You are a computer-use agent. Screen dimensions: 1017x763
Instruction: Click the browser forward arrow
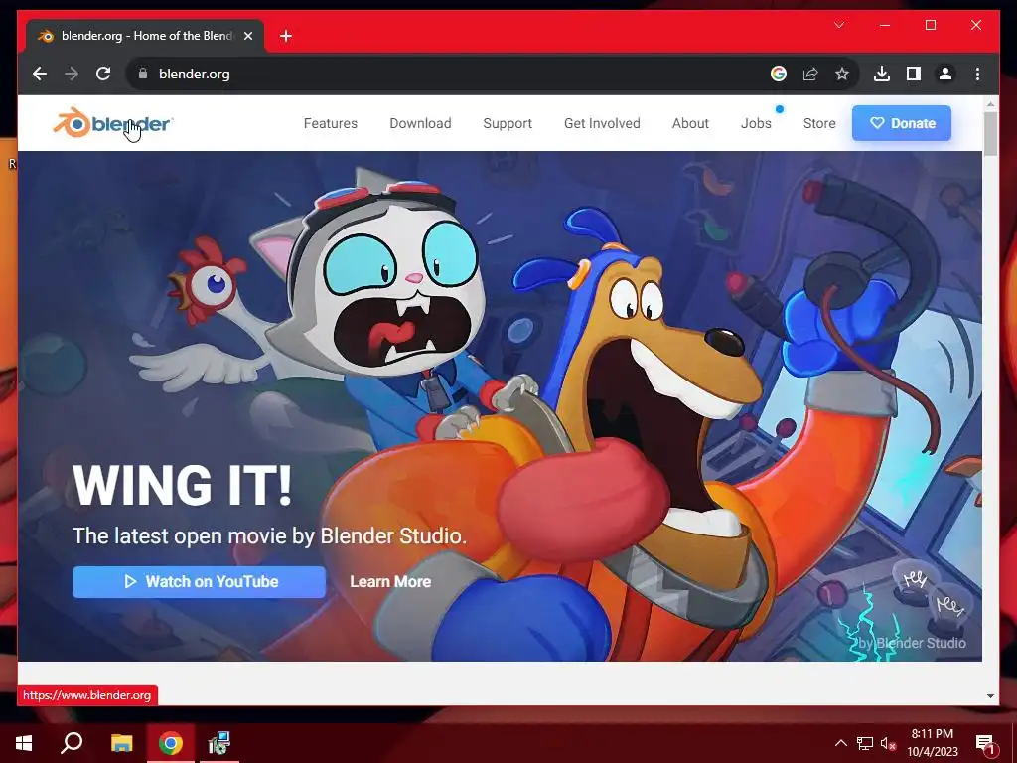click(x=72, y=74)
